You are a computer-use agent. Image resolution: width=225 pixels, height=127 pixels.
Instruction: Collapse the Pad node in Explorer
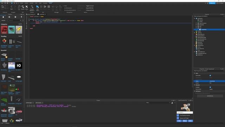pos(196,28)
